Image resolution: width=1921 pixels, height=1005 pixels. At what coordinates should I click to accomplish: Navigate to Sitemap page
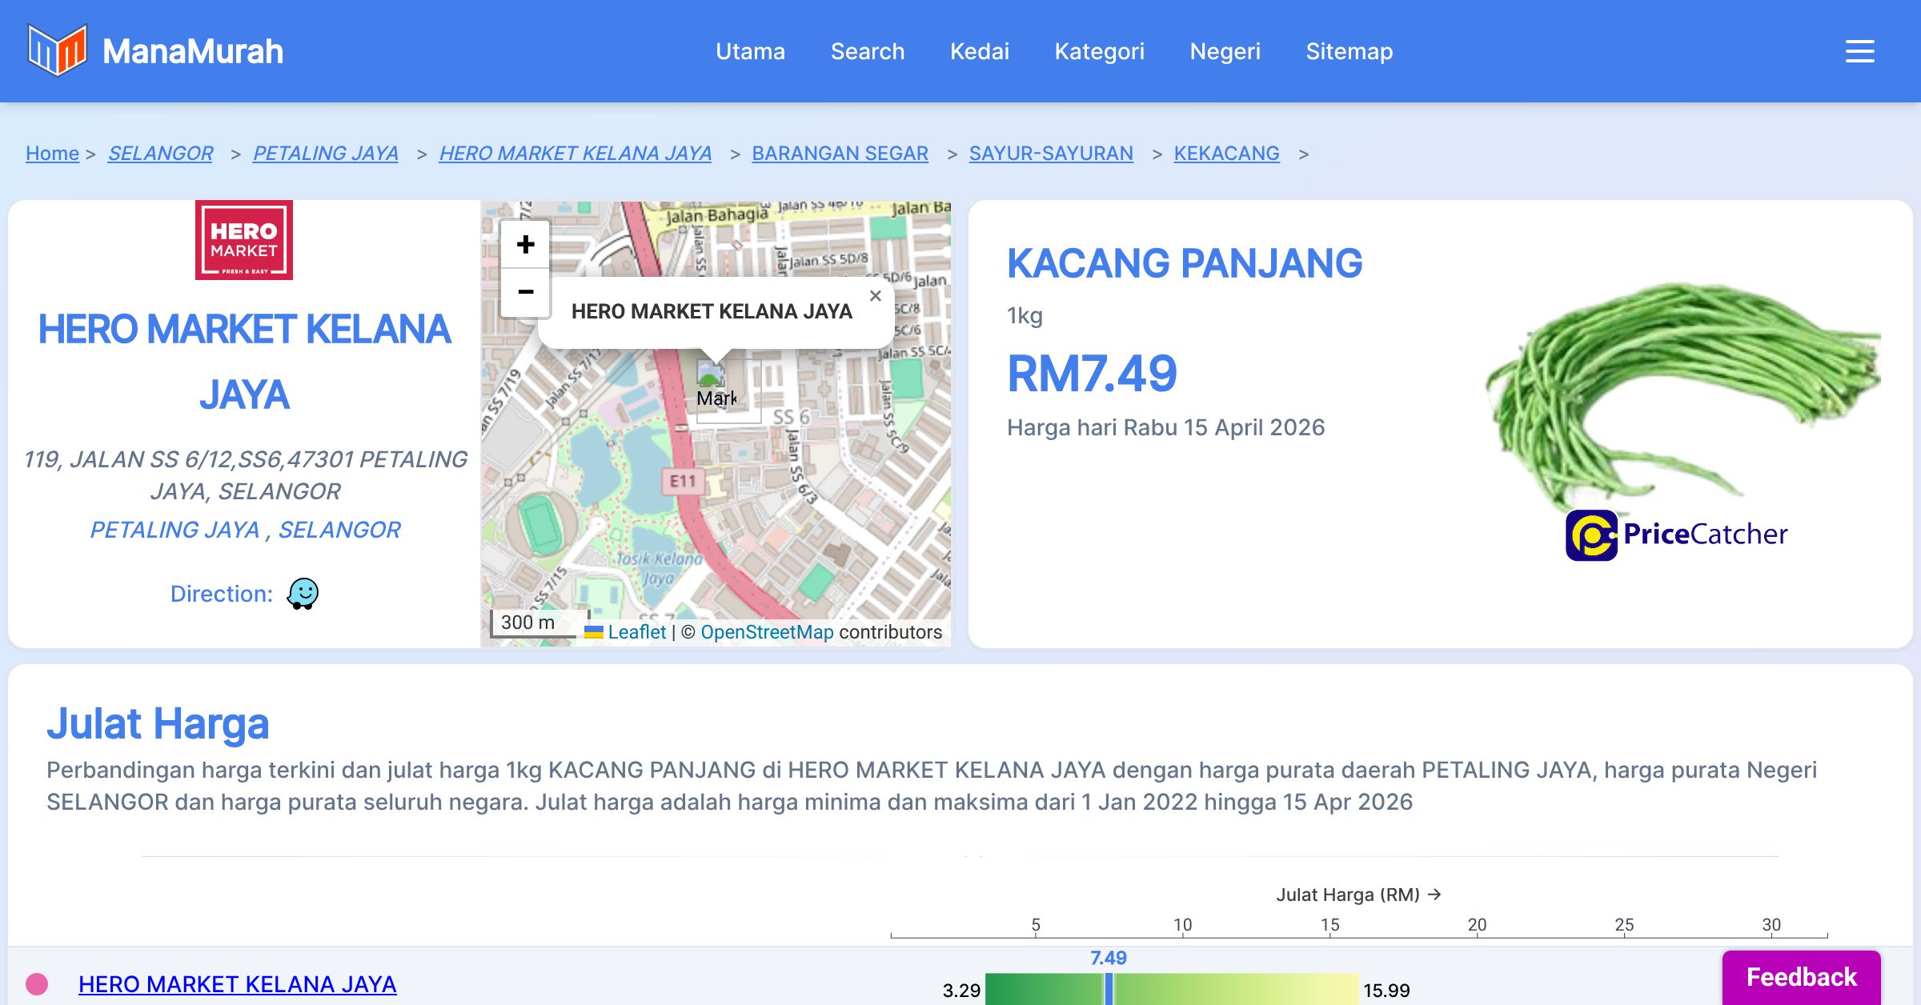tap(1349, 51)
